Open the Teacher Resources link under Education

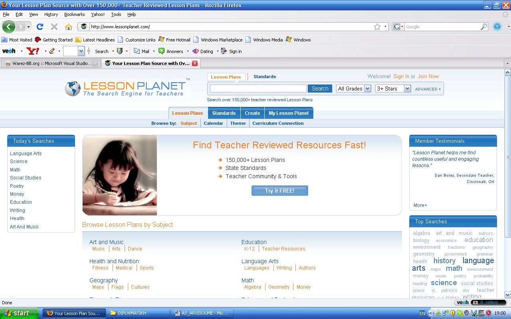tap(283, 249)
